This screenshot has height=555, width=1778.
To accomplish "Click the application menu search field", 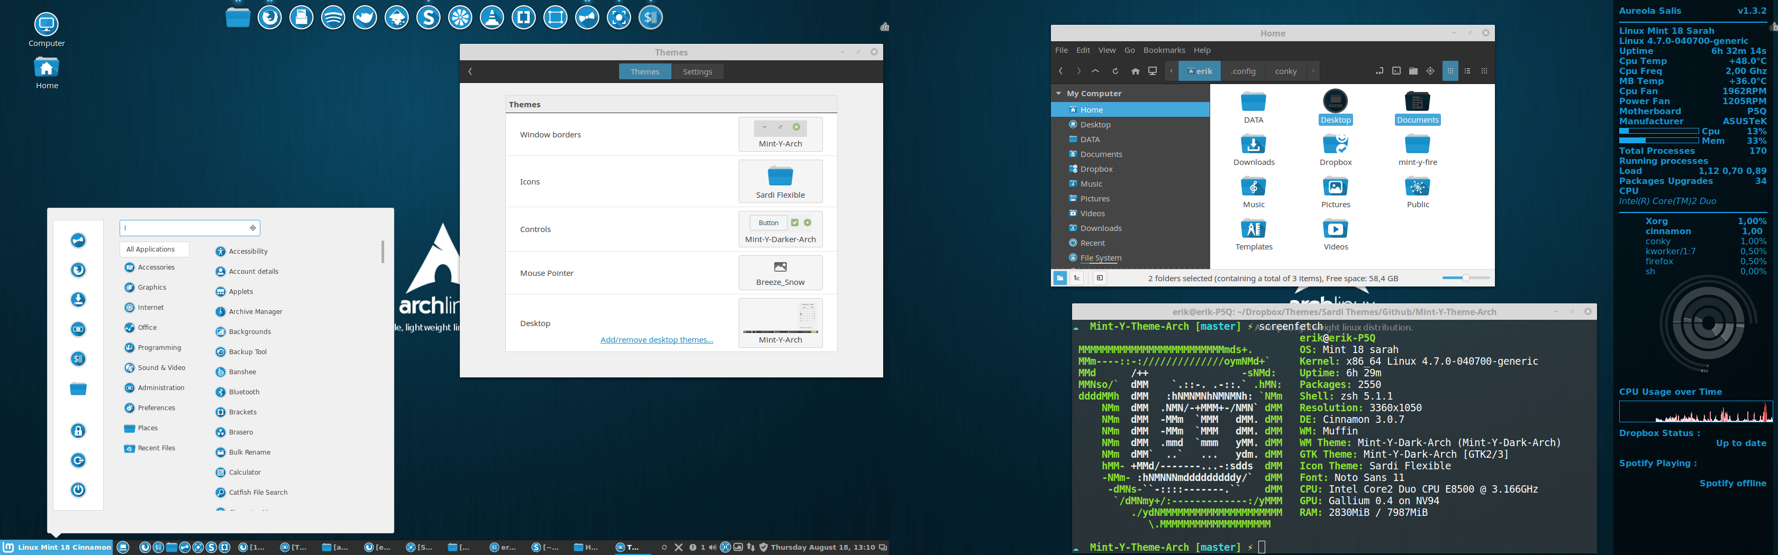I will (190, 227).
